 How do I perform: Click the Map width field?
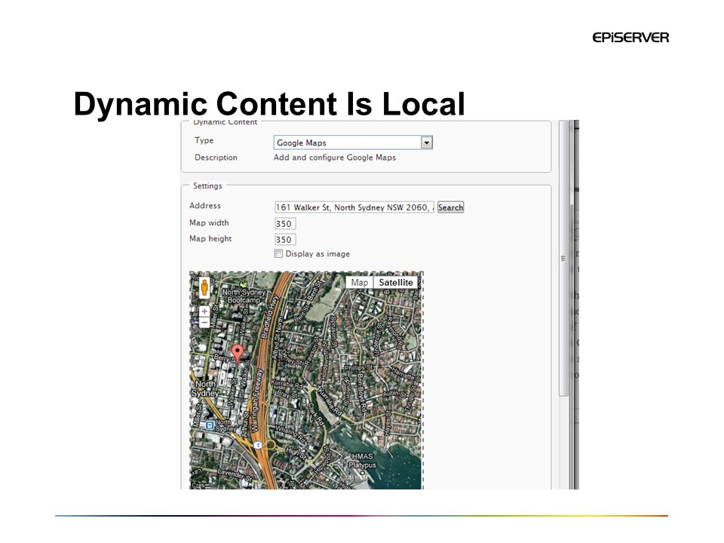pyautogui.click(x=285, y=224)
